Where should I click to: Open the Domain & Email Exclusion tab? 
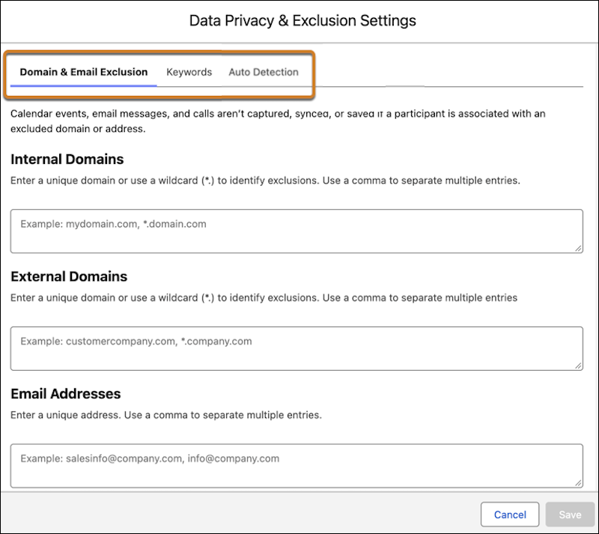84,72
